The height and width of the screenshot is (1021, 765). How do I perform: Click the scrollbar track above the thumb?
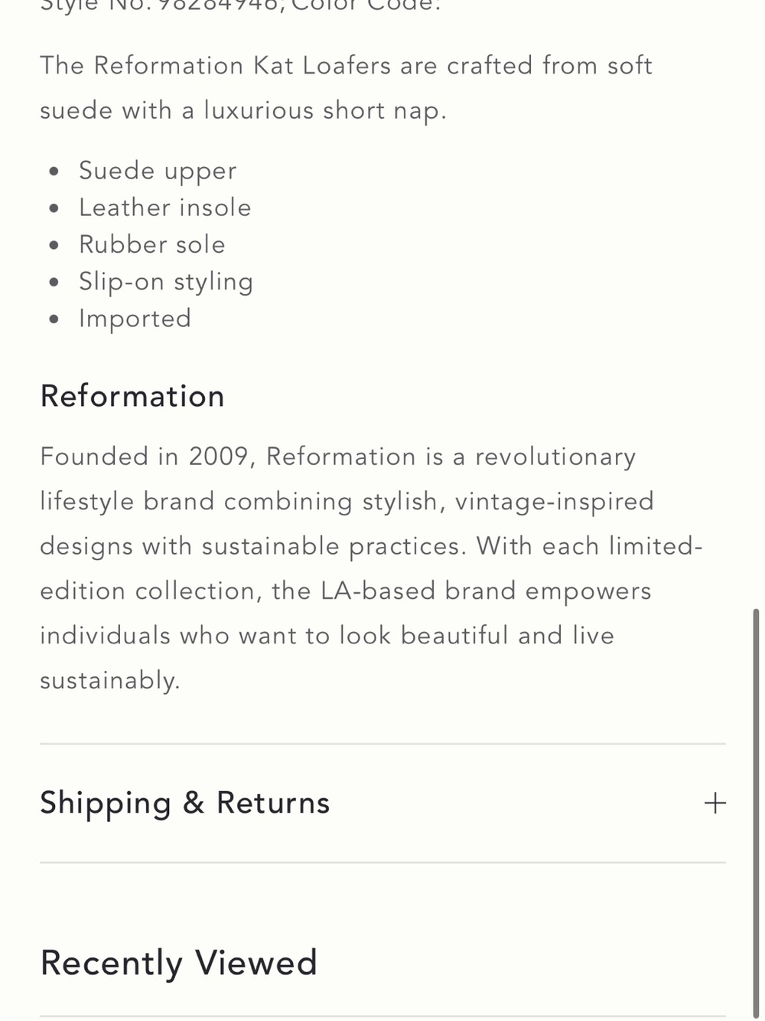(x=756, y=306)
